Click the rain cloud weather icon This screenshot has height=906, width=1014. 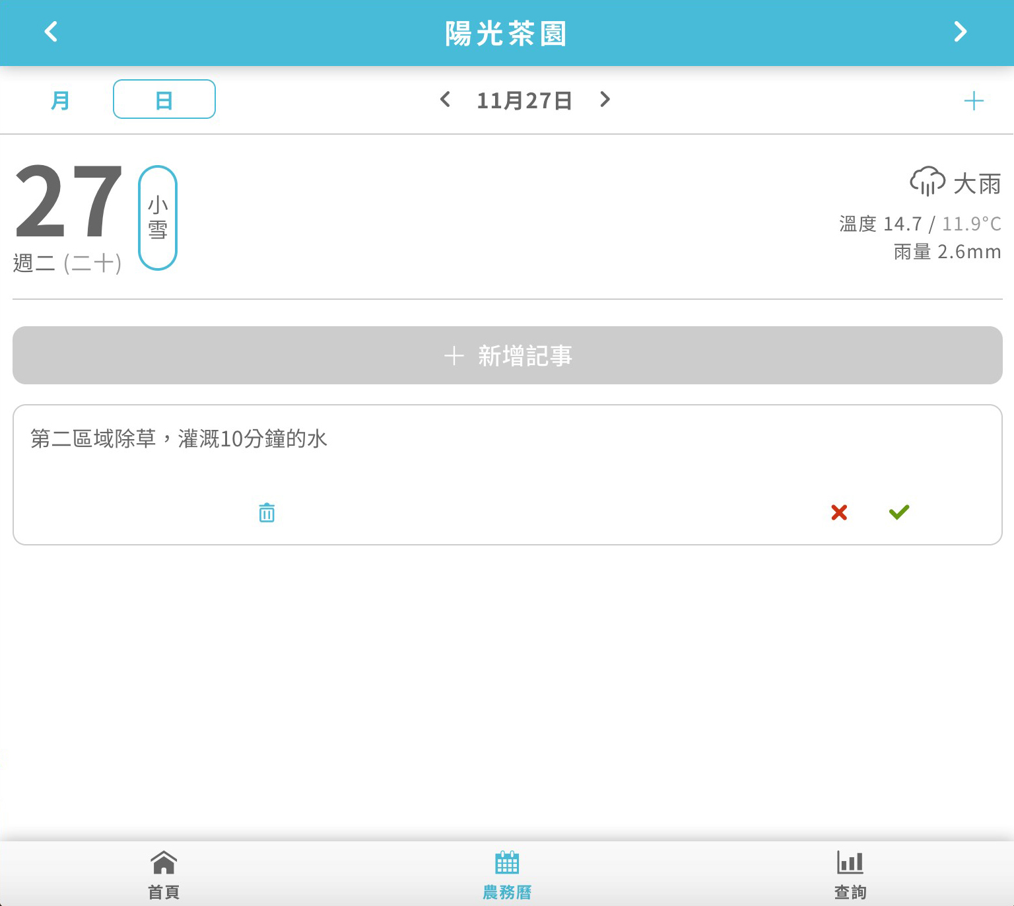click(927, 181)
